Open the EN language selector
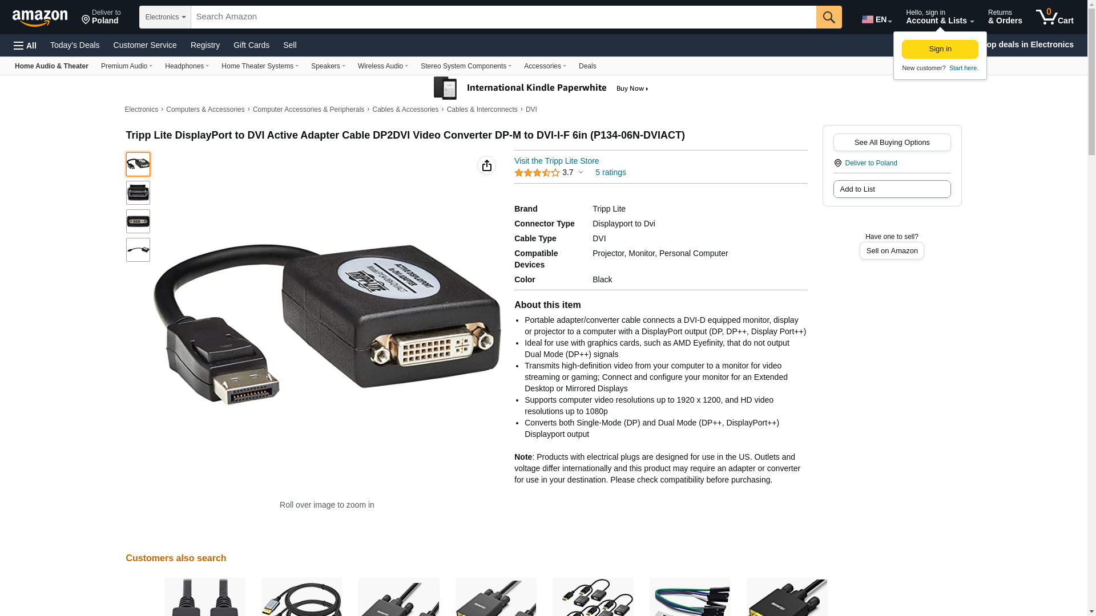Screen dimensions: 1096x616 (877, 19)
